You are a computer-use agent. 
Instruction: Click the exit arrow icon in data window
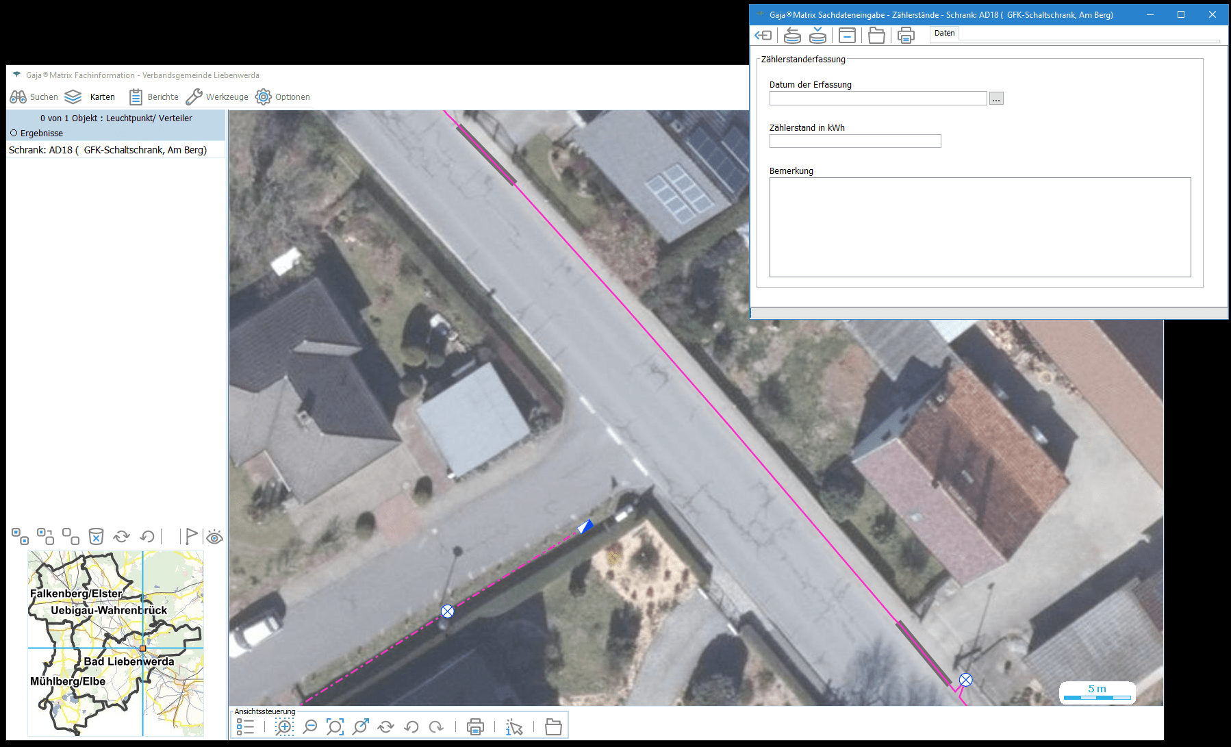click(763, 36)
